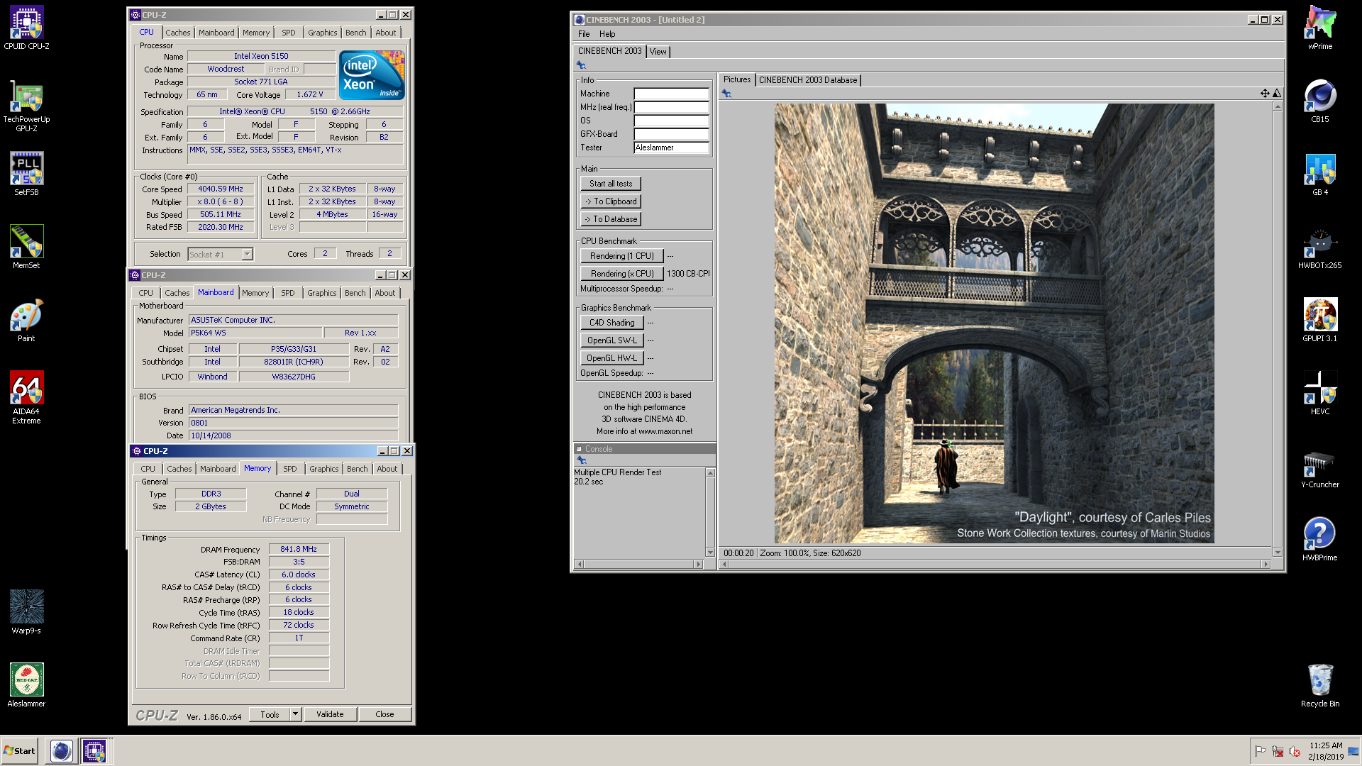Click the flag icon in the system tray
Image resolution: width=1362 pixels, height=766 pixels.
point(1260,751)
